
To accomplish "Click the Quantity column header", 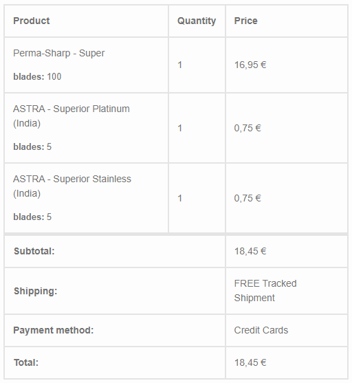I will click(x=197, y=21).
